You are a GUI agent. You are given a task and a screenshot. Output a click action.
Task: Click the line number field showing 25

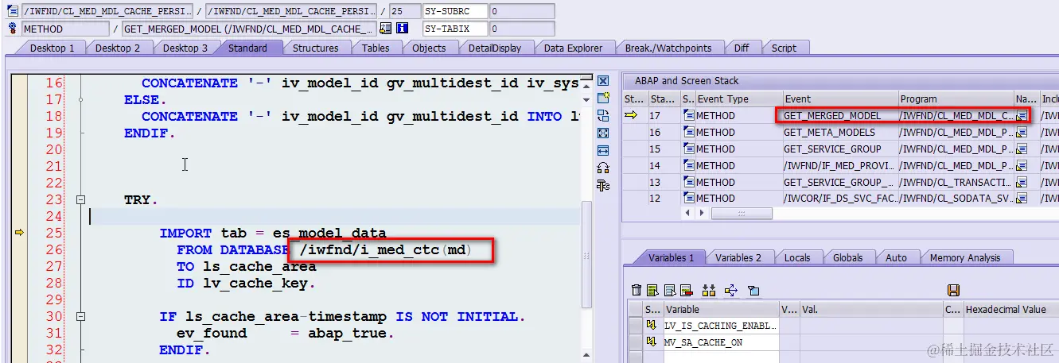pos(406,11)
